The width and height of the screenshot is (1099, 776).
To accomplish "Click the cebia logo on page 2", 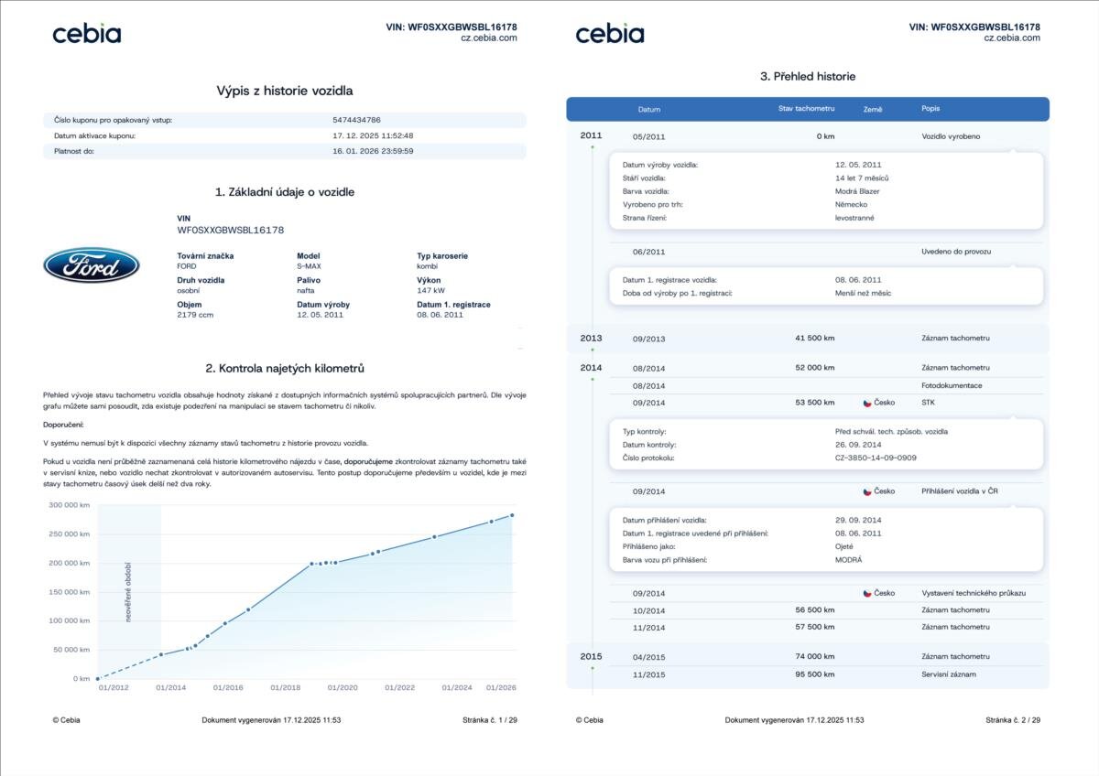I will tap(610, 34).
